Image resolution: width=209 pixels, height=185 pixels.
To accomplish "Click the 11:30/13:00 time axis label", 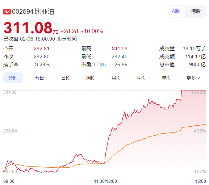I will [105, 181].
